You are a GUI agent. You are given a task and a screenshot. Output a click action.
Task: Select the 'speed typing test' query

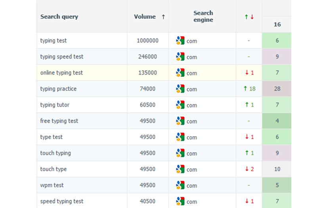point(62,201)
